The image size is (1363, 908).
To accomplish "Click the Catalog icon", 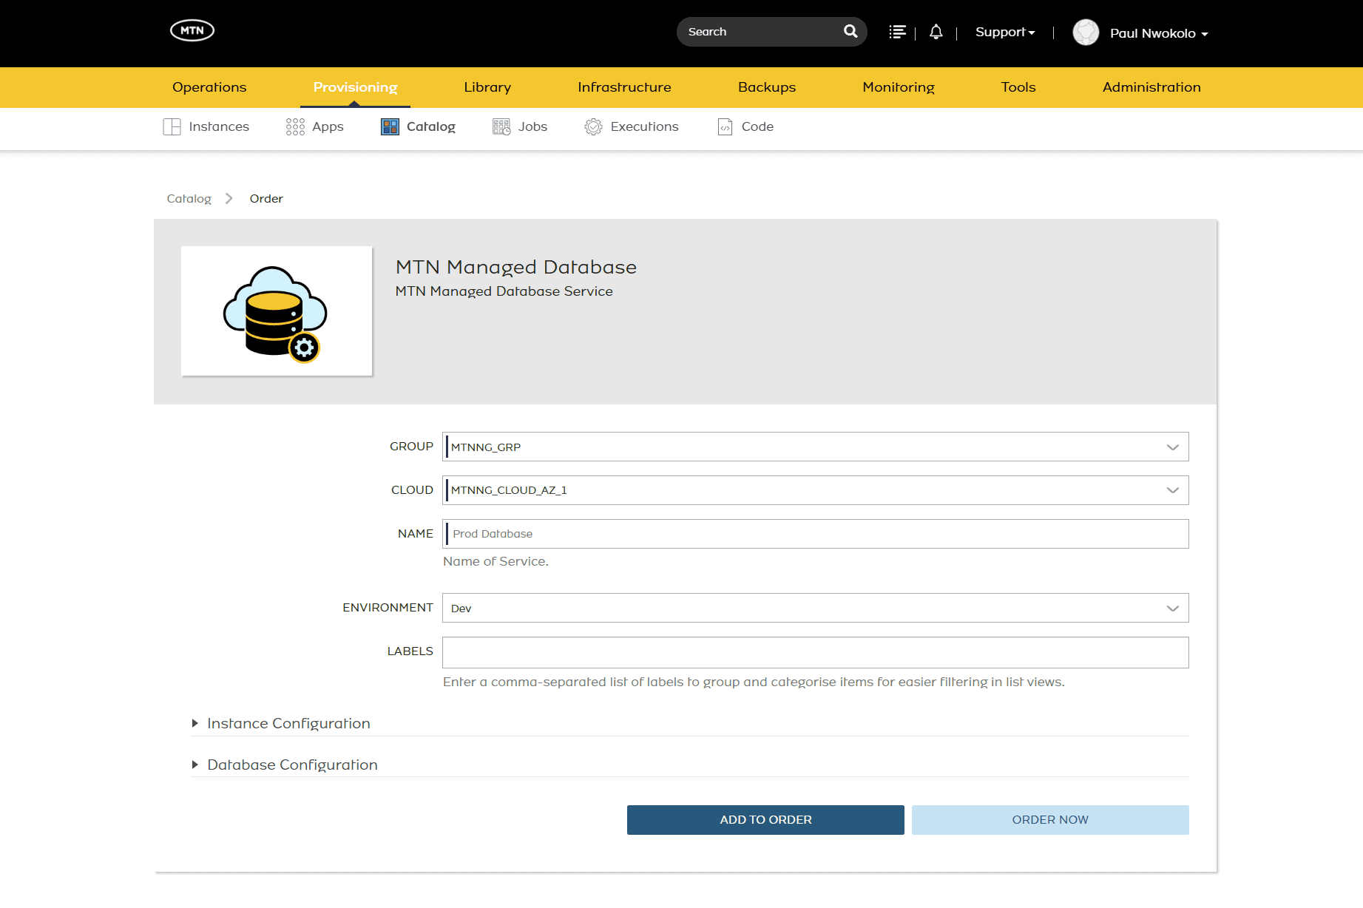I will (x=390, y=126).
